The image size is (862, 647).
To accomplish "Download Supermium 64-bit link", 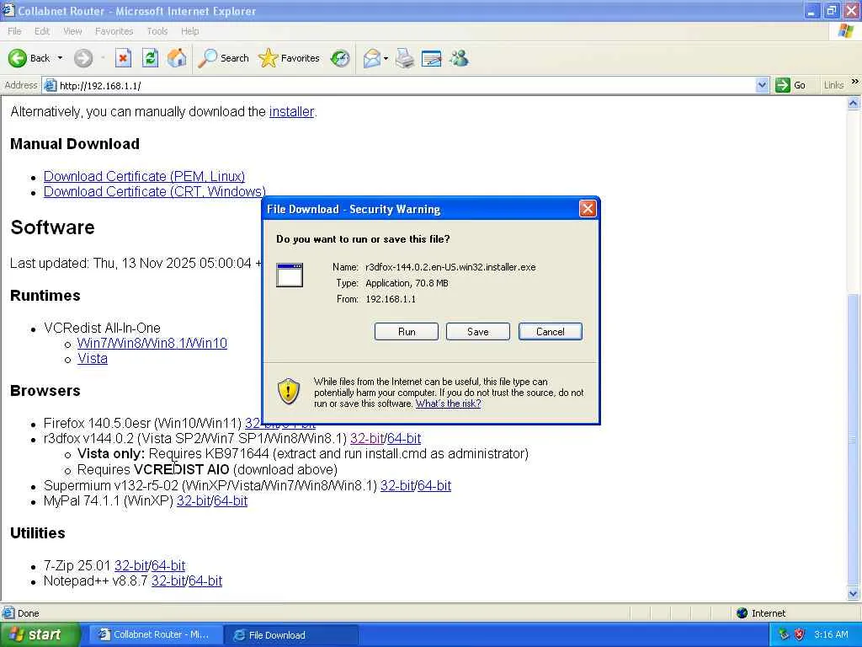I will [434, 486].
